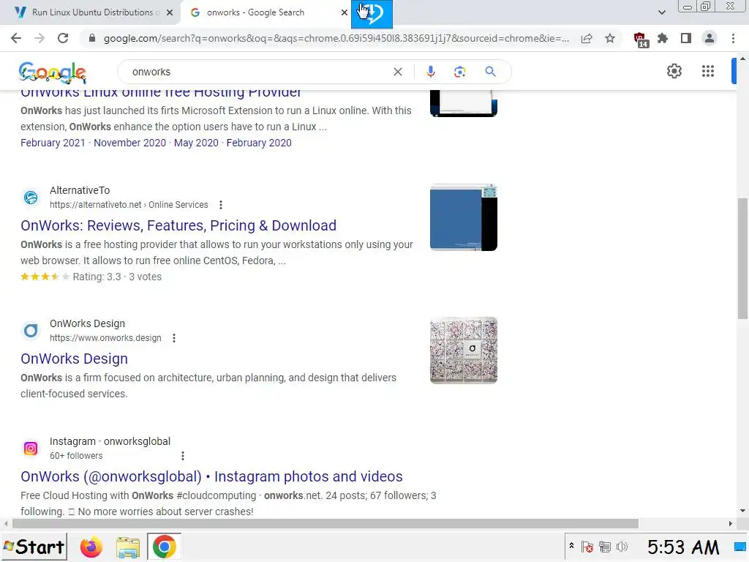Open more options for AlternativeTo result

tap(221, 205)
